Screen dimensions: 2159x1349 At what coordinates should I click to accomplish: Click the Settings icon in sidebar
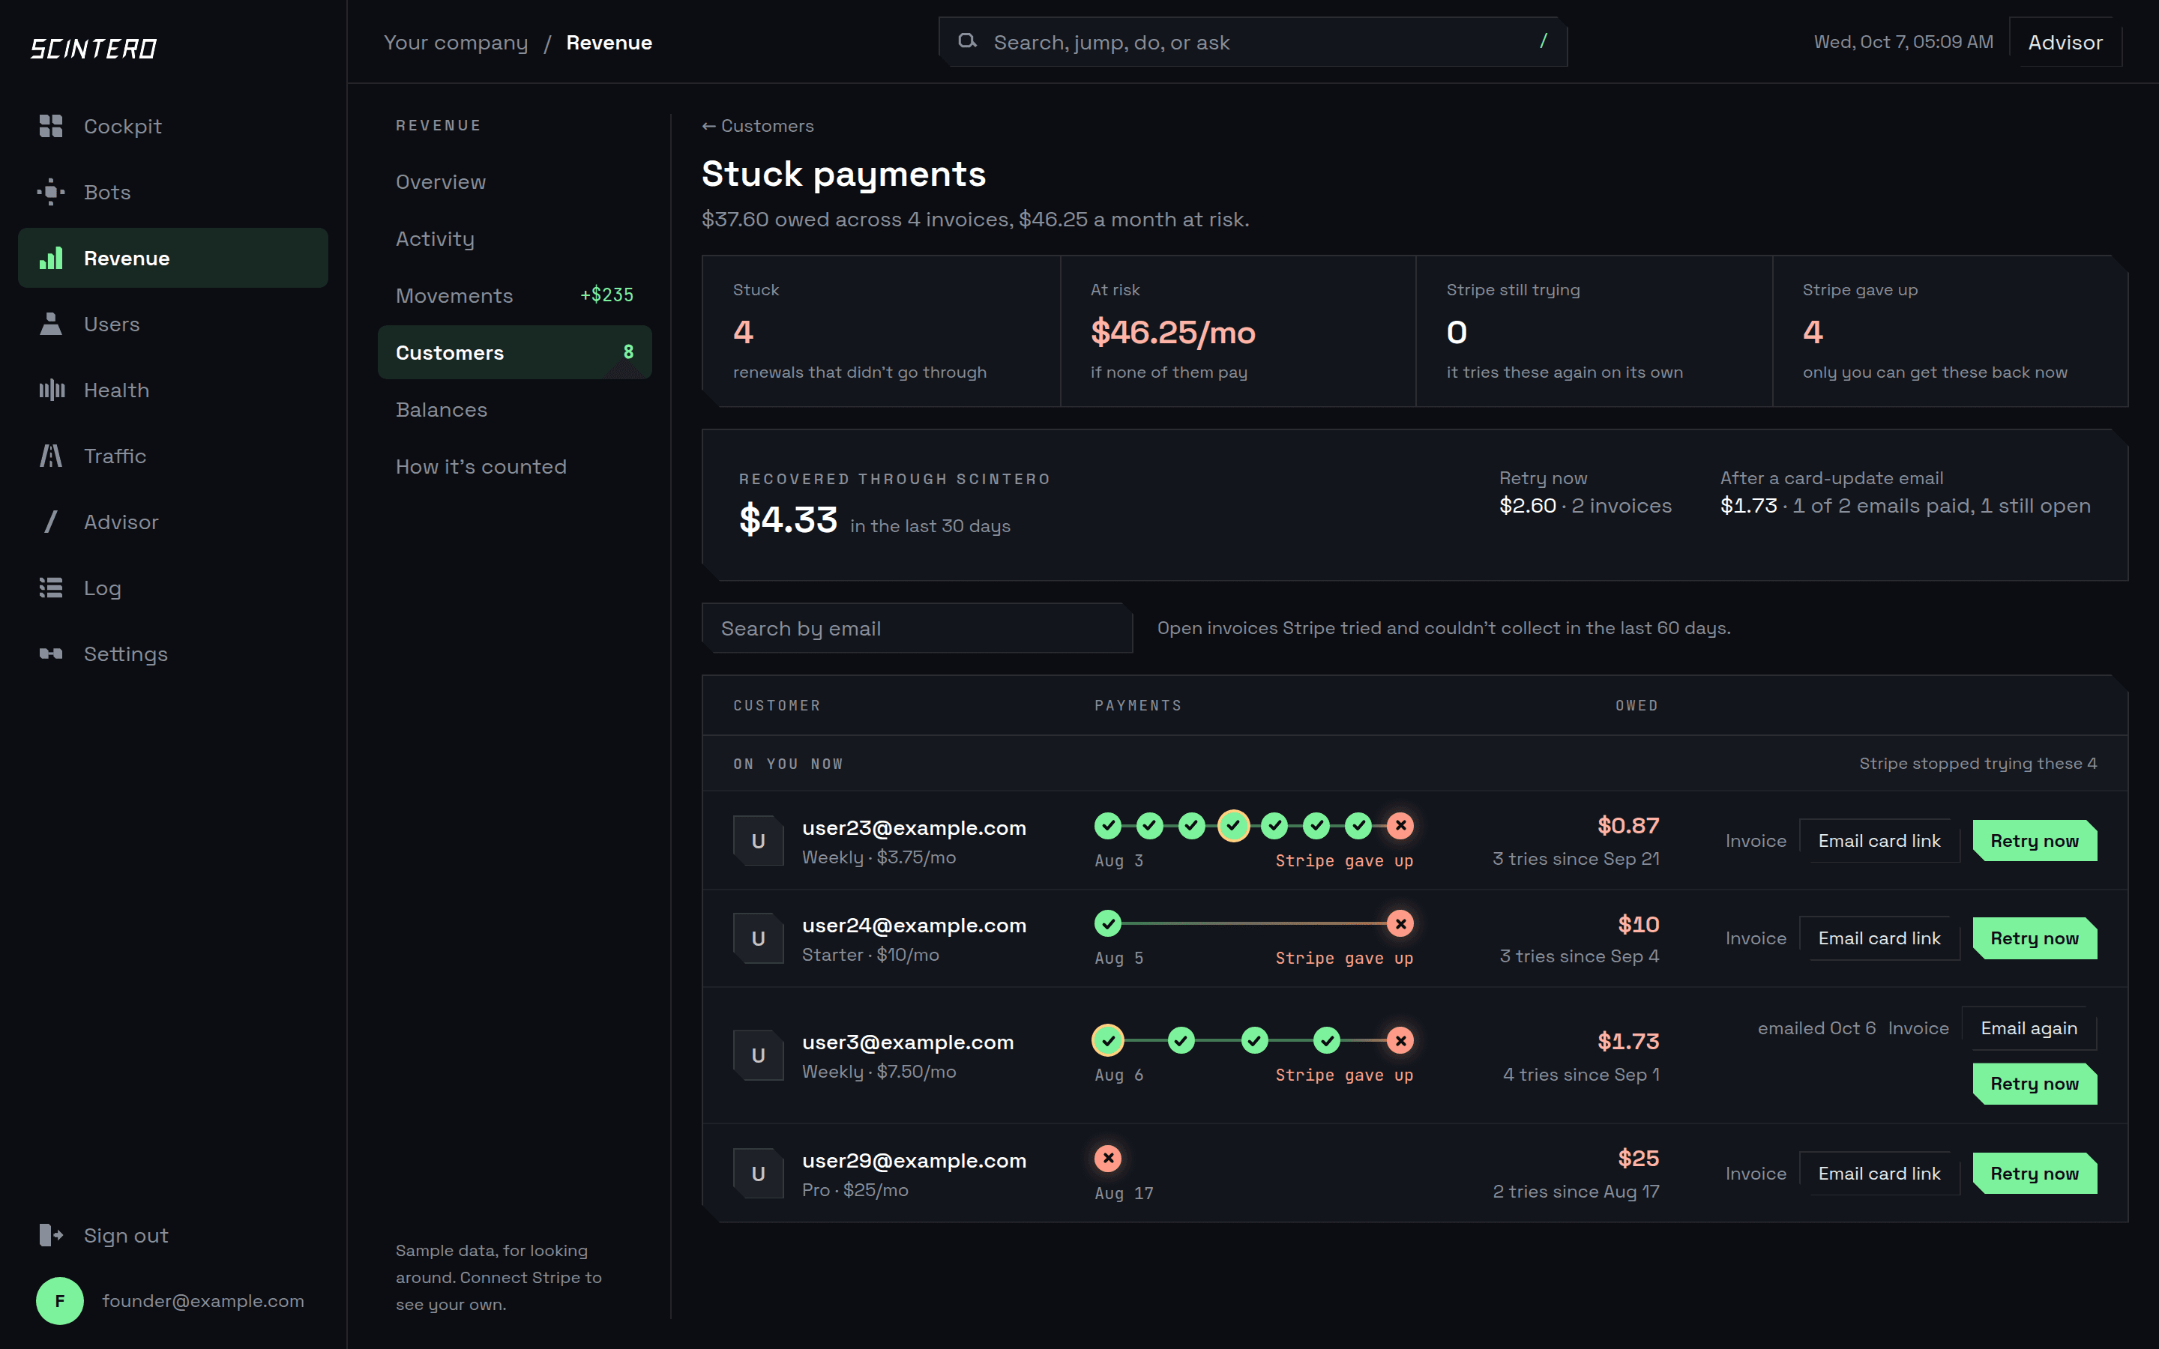coord(51,654)
